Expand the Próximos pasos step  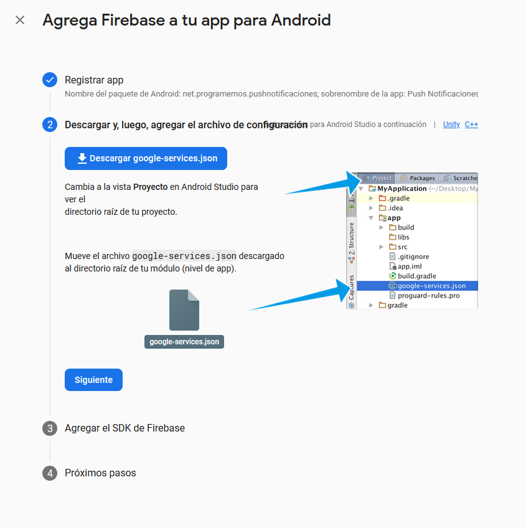(100, 473)
